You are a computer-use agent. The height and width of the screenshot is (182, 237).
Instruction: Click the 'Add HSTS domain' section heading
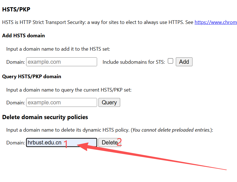[23, 36]
